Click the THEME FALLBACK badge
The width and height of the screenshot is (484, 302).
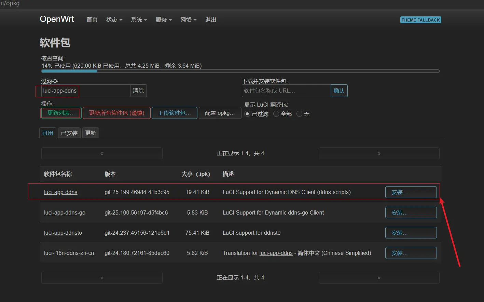coord(420,20)
